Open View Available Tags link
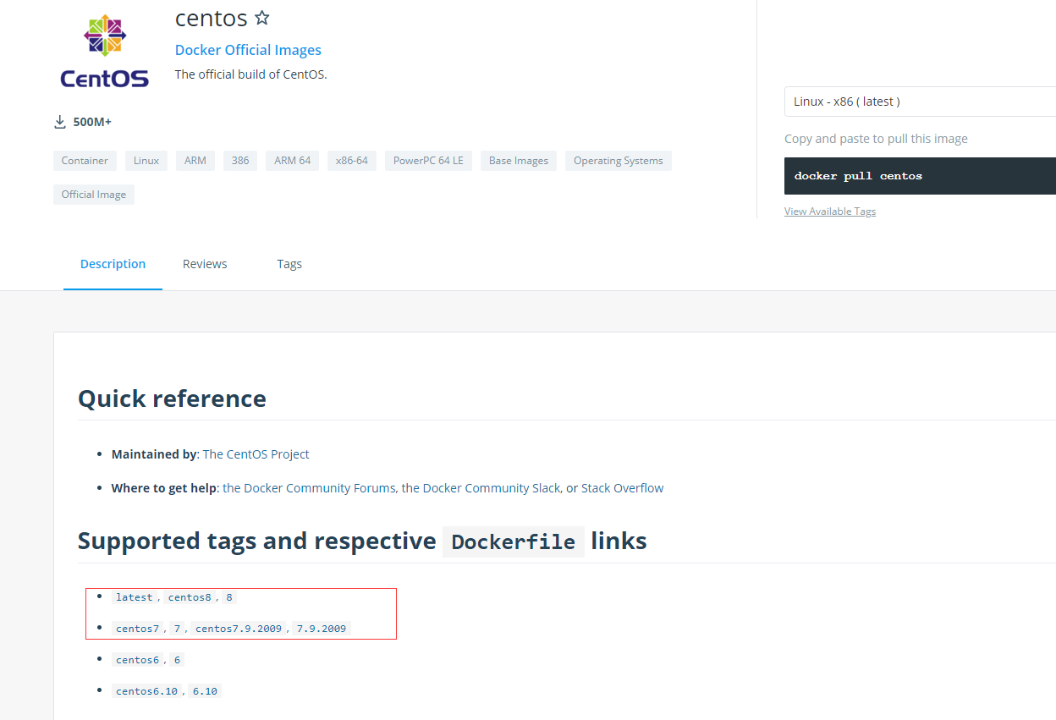This screenshot has width=1056, height=720. (830, 212)
